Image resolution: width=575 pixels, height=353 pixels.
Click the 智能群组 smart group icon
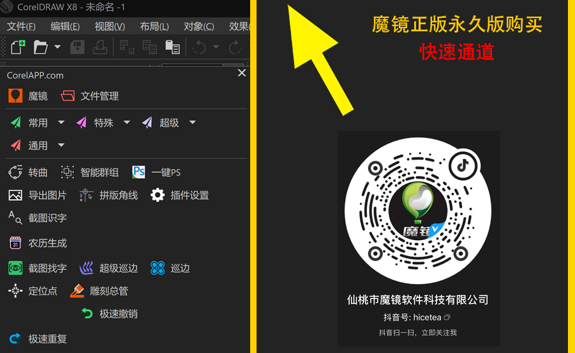tap(67, 172)
